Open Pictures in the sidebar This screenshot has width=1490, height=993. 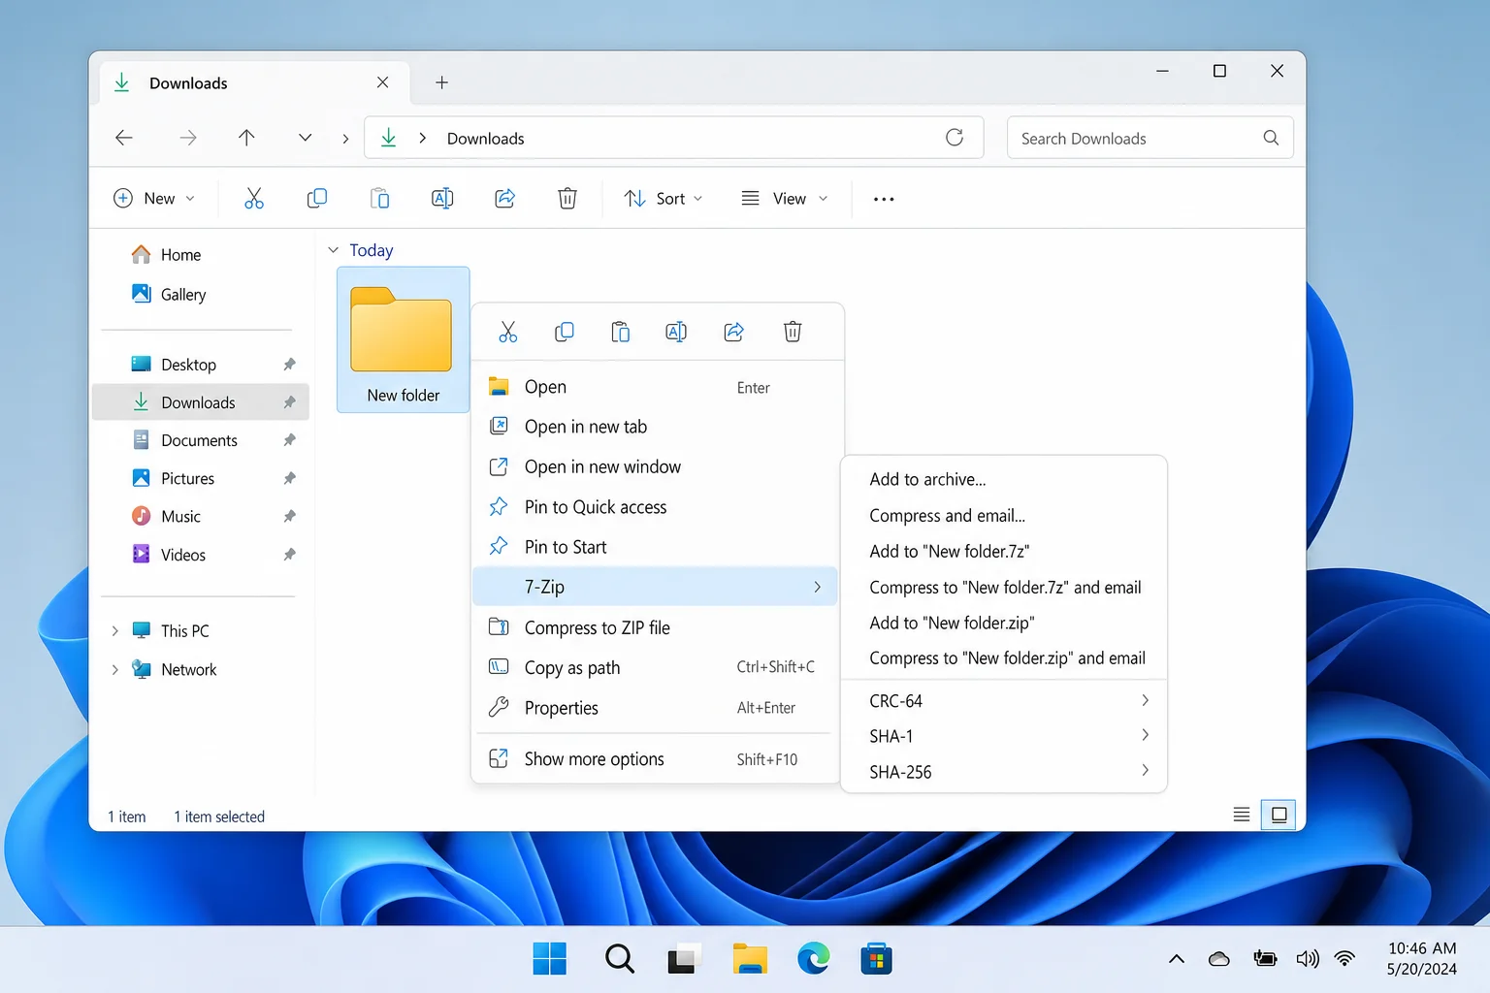[x=201, y=478]
